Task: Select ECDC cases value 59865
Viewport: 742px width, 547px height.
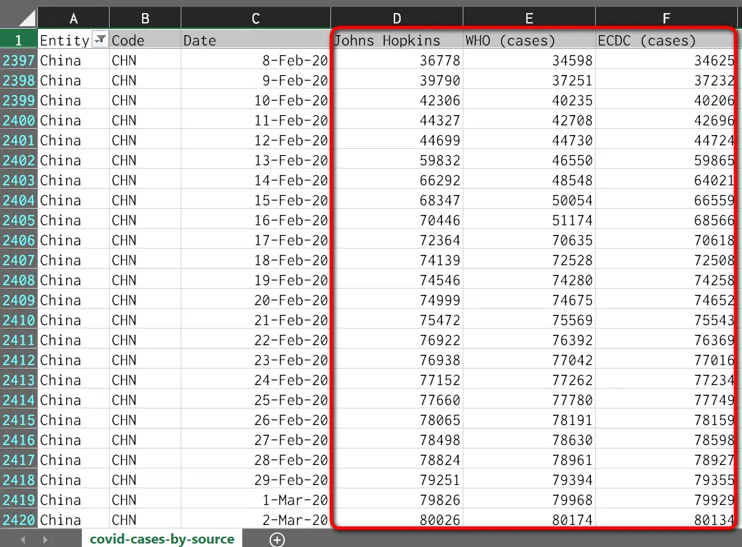Action: pos(666,161)
